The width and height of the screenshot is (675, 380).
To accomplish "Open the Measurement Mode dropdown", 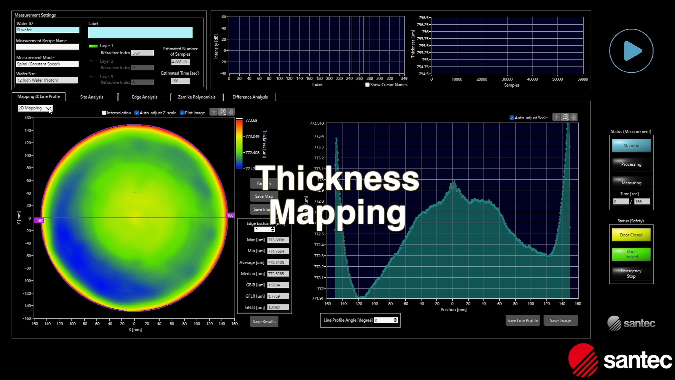I will pyautogui.click(x=47, y=64).
